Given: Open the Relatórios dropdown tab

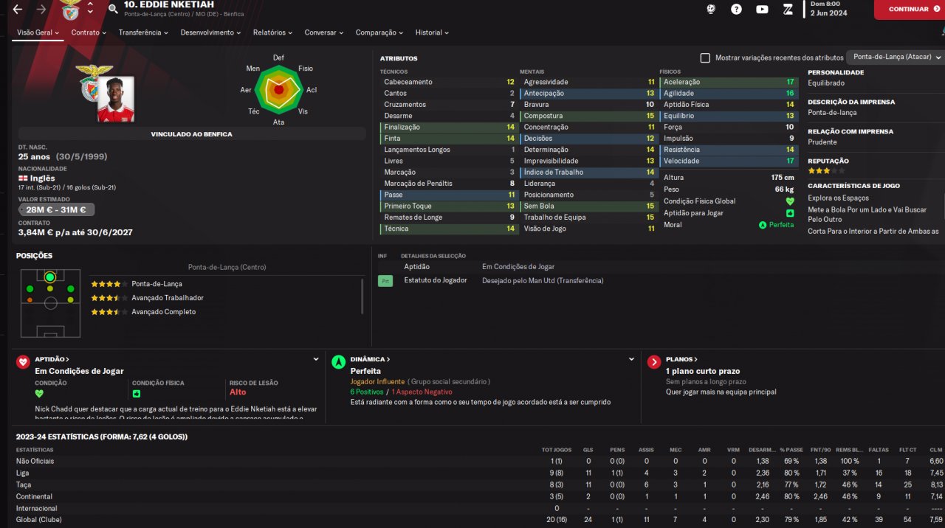Looking at the screenshot, I should [272, 32].
